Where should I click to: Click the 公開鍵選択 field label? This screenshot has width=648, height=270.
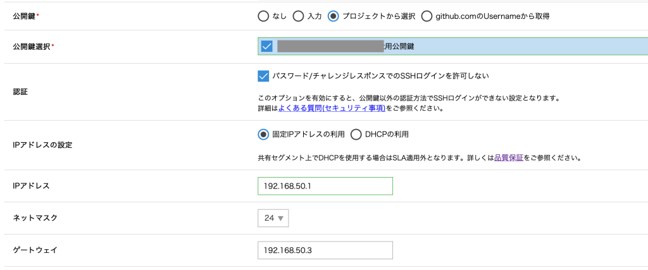pos(31,46)
